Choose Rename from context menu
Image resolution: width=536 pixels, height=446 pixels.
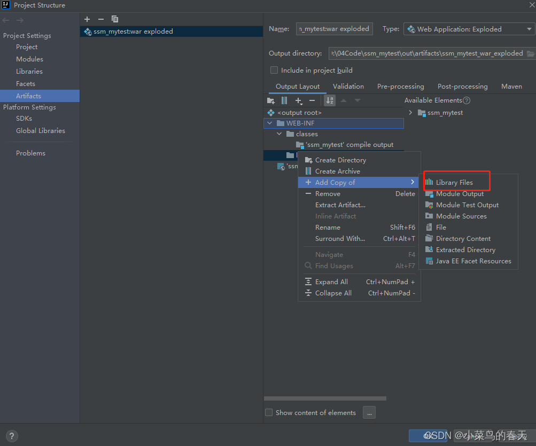point(359,227)
